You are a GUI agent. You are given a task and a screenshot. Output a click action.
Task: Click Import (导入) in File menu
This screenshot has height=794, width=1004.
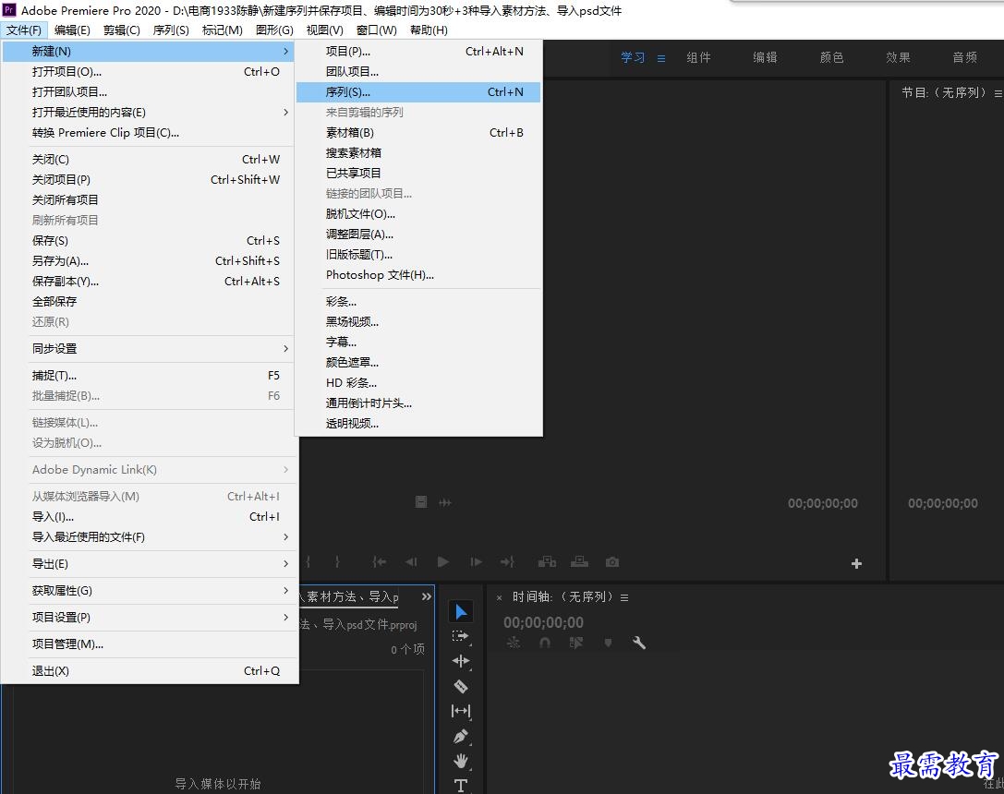[x=150, y=516]
